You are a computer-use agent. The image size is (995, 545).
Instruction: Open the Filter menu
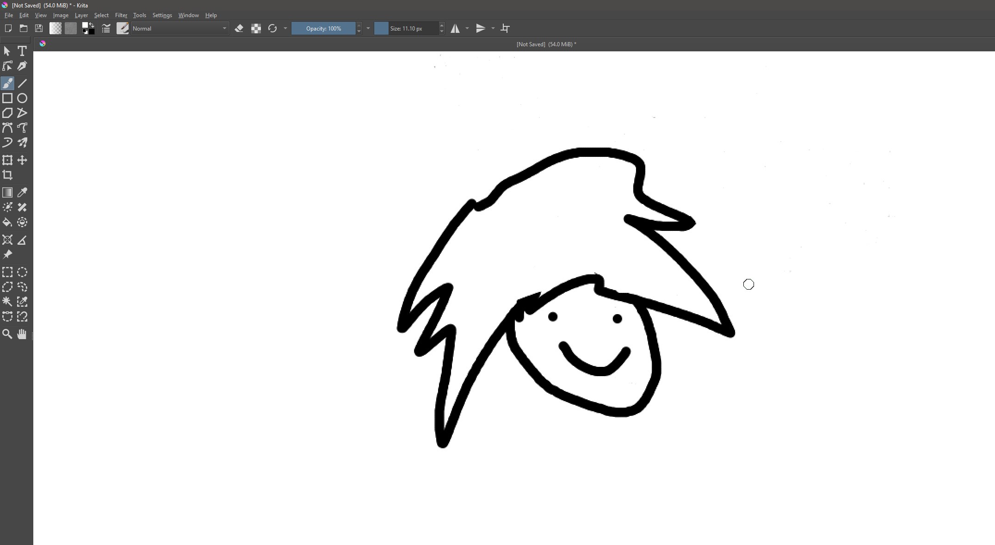click(121, 15)
